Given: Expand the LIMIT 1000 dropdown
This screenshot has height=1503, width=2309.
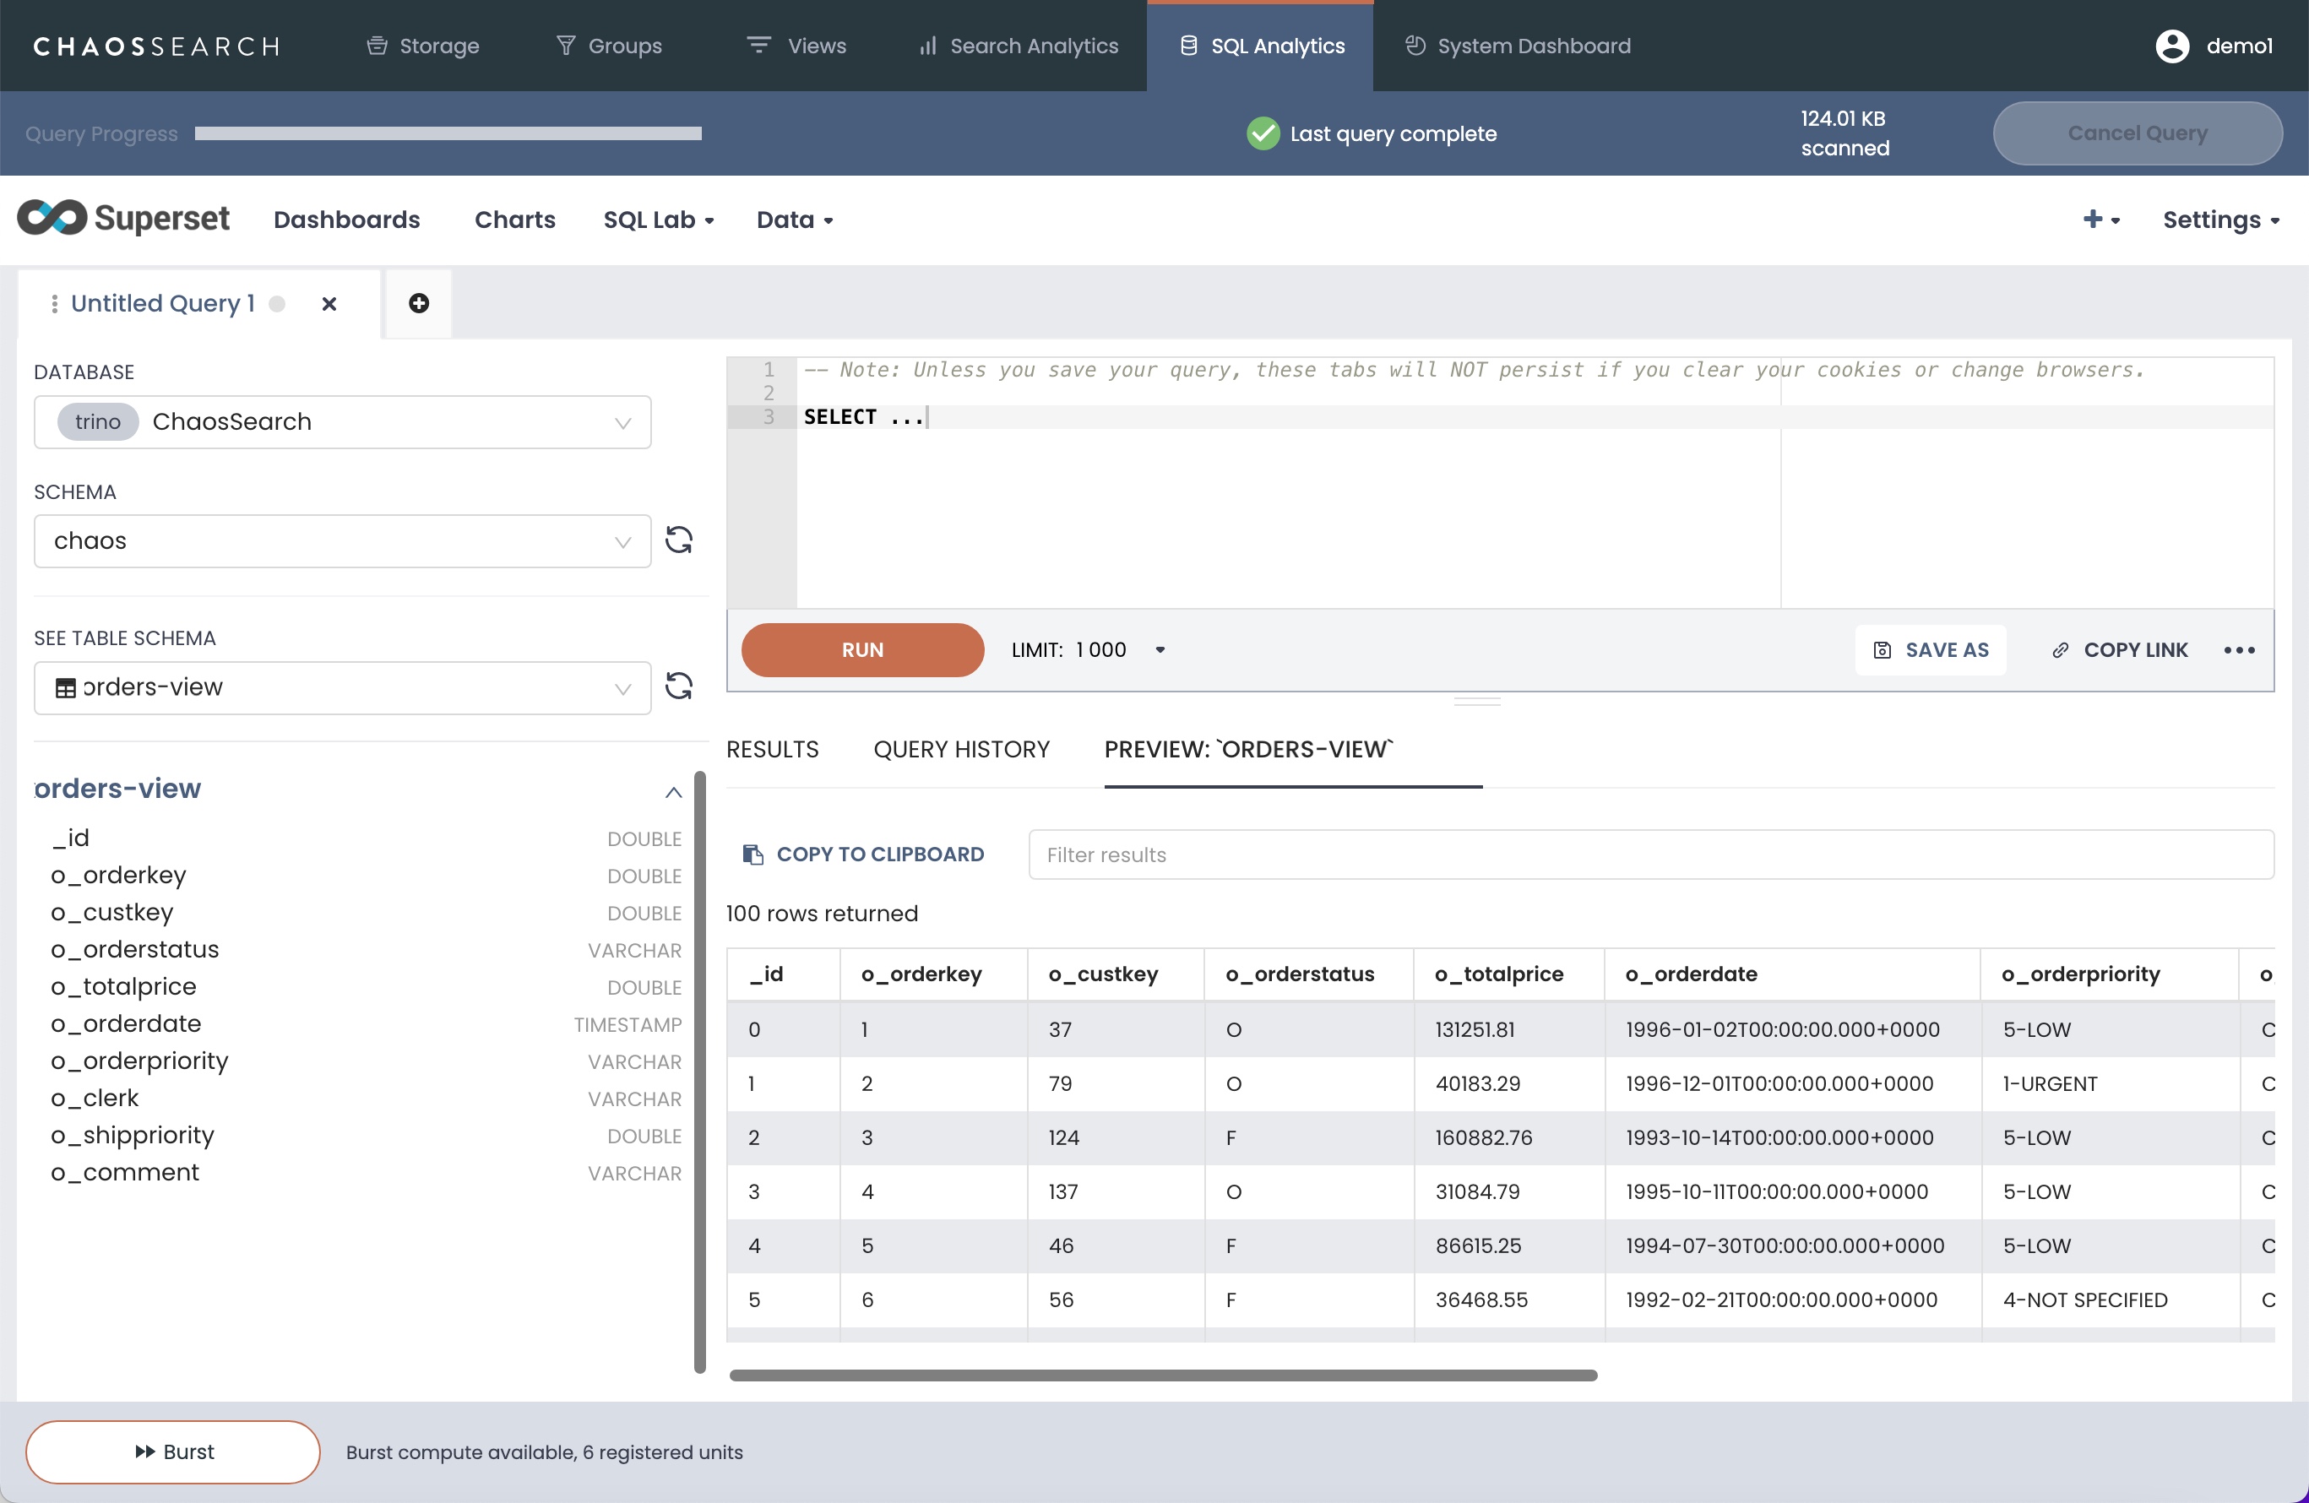Looking at the screenshot, I should [1160, 649].
